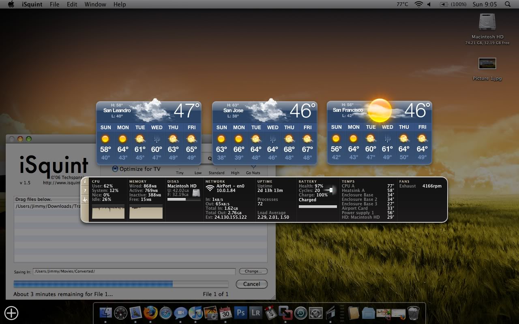The image size is (519, 324).
Task: Click the iStat info 'i' button
Action: tap(85, 182)
